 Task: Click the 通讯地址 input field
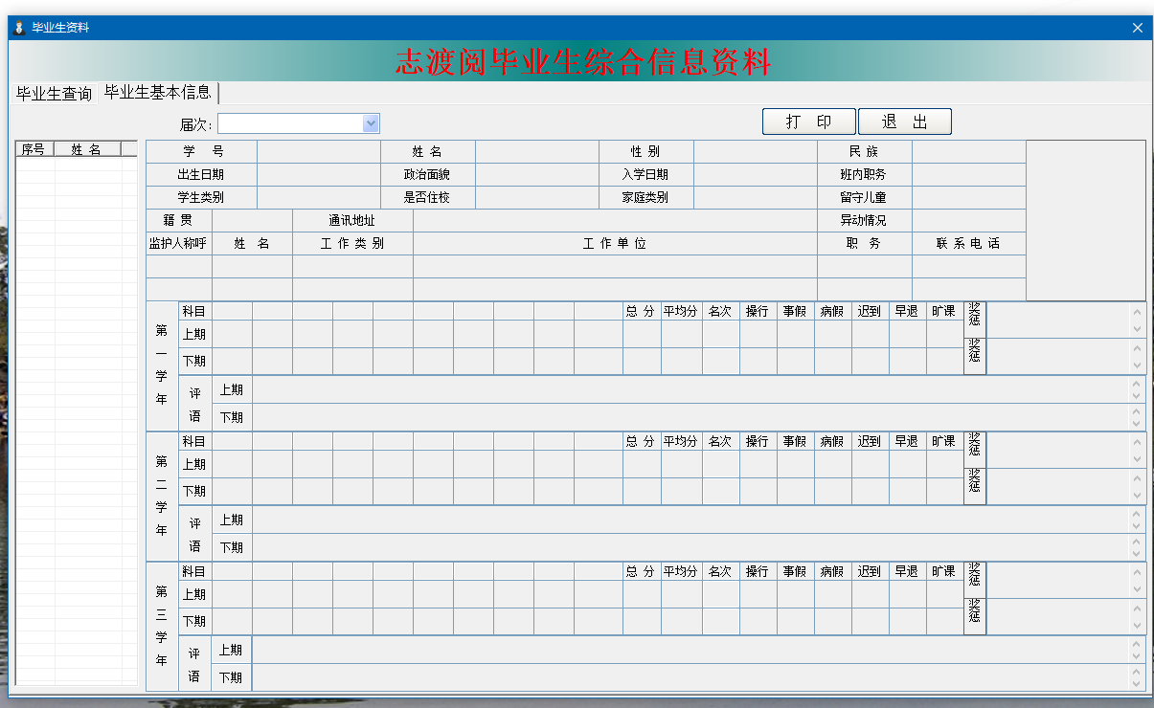pos(614,220)
